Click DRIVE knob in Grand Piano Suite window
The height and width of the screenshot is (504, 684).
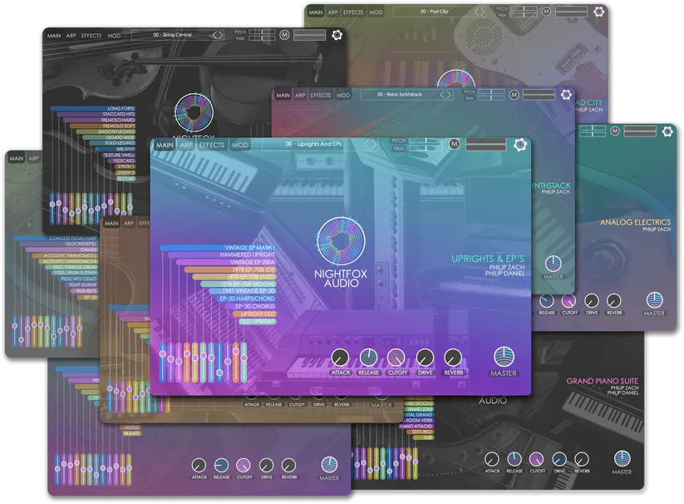(559, 459)
